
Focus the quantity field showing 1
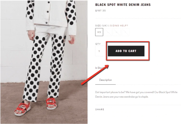(x=101, y=51)
